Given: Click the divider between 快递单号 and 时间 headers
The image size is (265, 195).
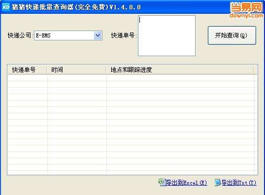Looking at the screenshot, I should coord(47,69).
